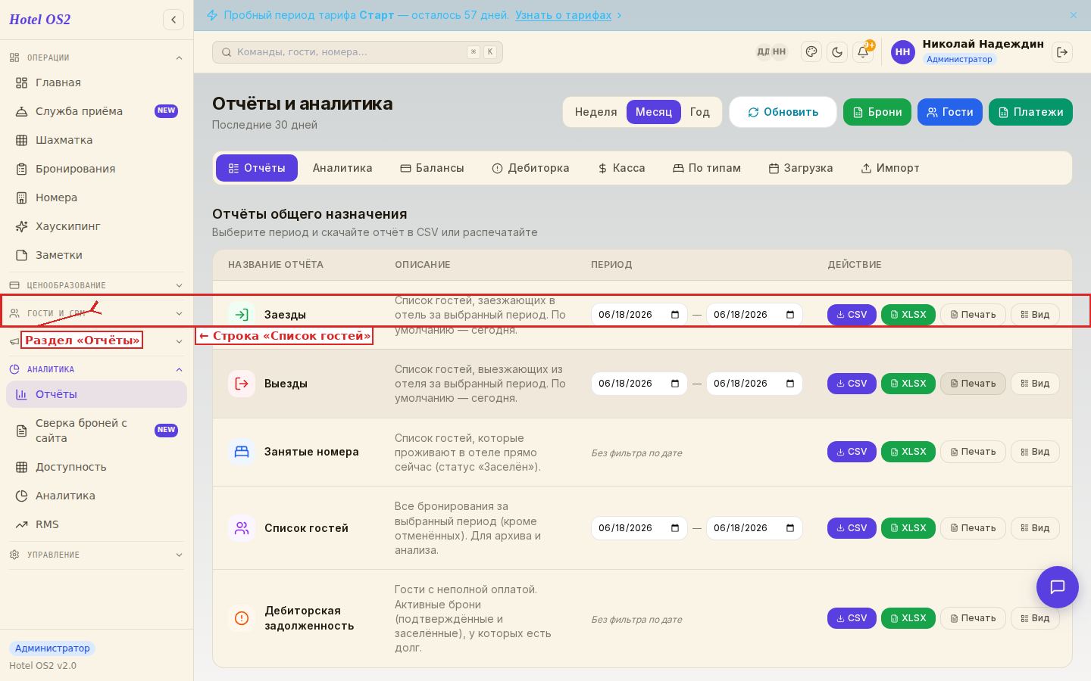Open Шахматка in the sidebar
The width and height of the screenshot is (1091, 681).
click(x=96, y=140)
